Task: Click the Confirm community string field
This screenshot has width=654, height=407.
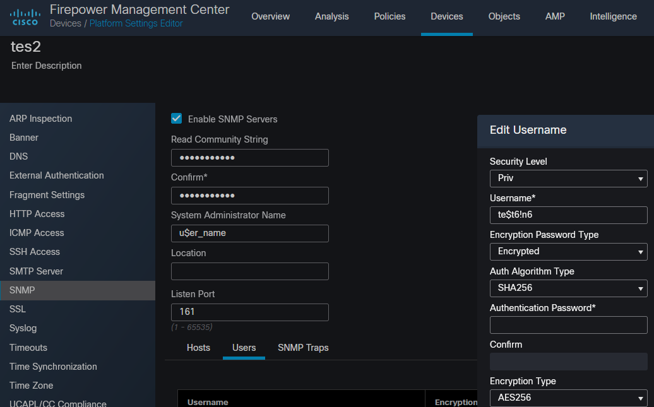Action: 249,196
